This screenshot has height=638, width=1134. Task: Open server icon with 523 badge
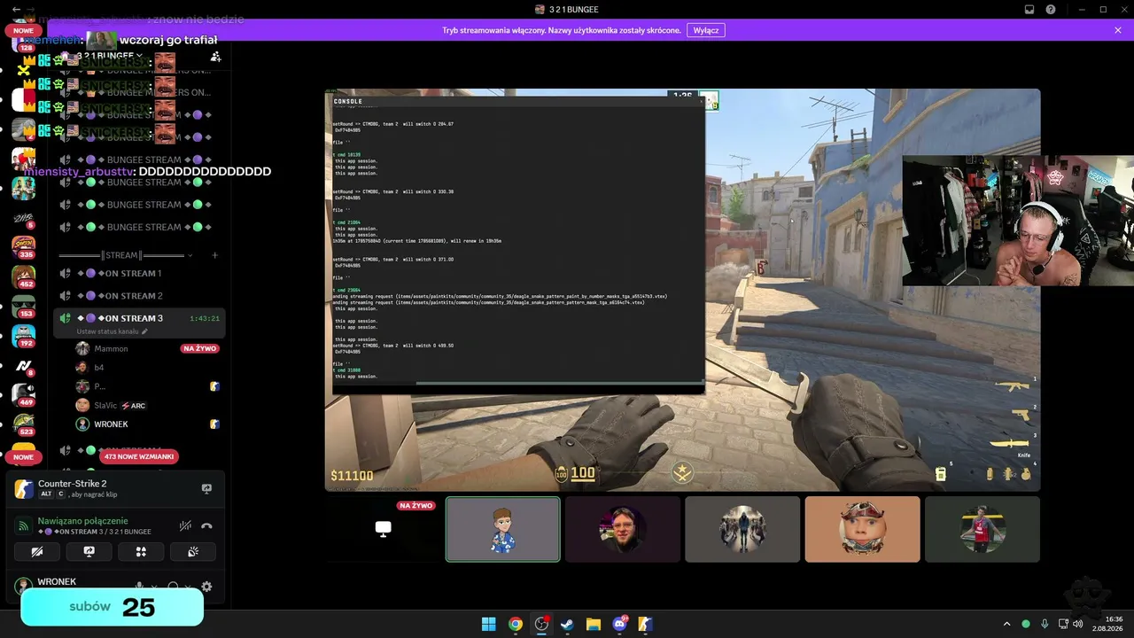coord(23,424)
